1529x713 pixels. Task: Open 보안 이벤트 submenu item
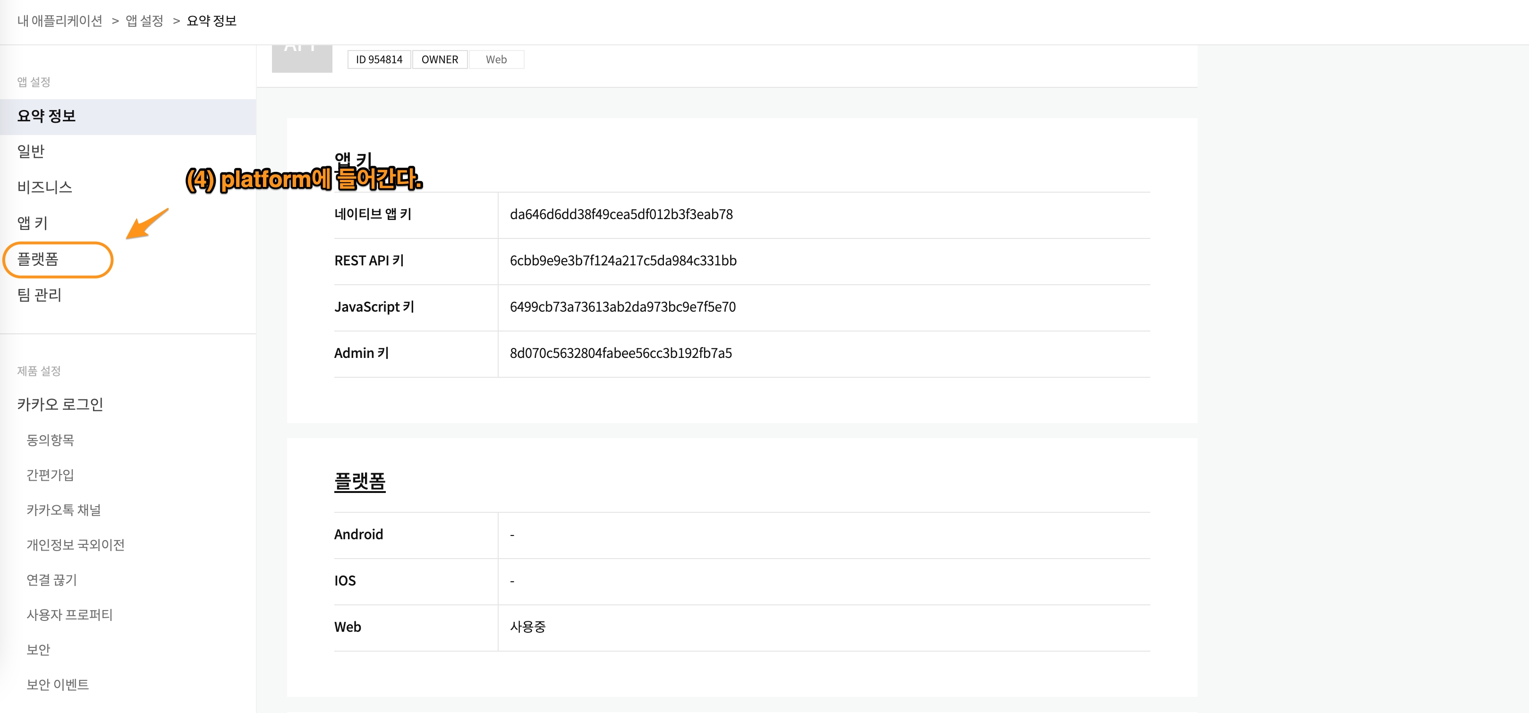[x=58, y=685]
